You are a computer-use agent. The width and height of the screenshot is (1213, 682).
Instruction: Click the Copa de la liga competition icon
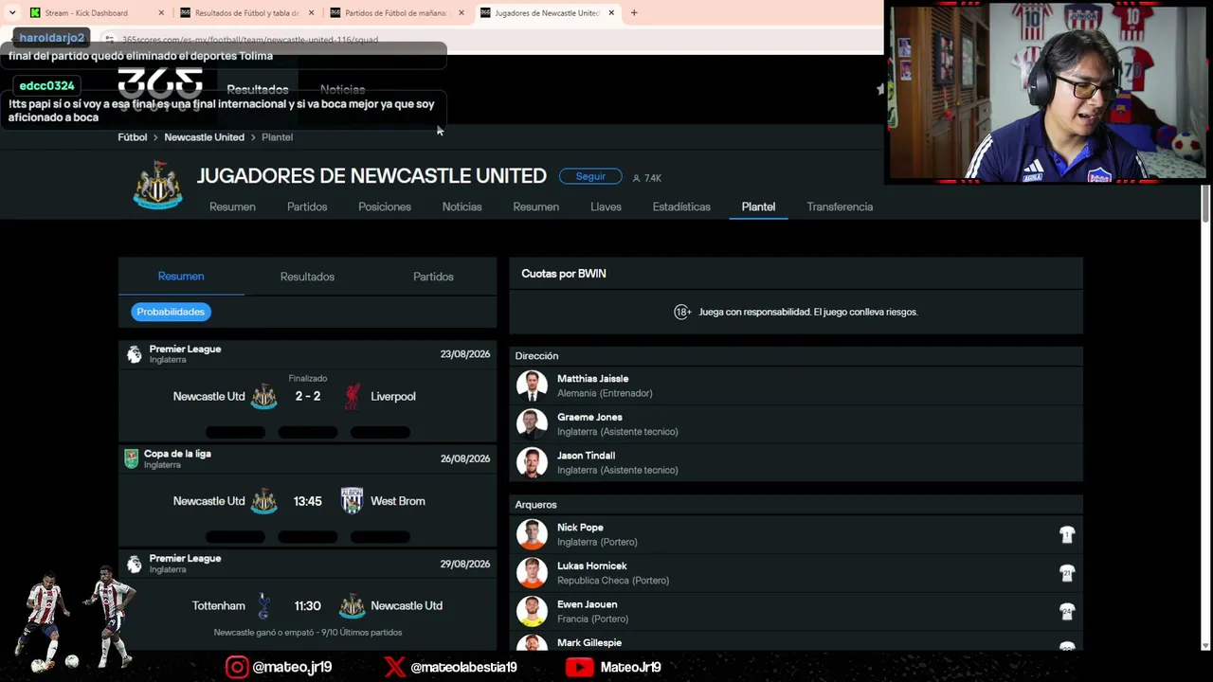132,458
